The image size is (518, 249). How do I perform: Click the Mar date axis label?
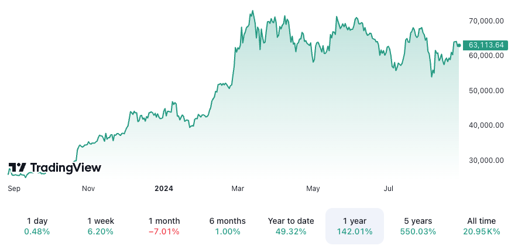coord(238,189)
